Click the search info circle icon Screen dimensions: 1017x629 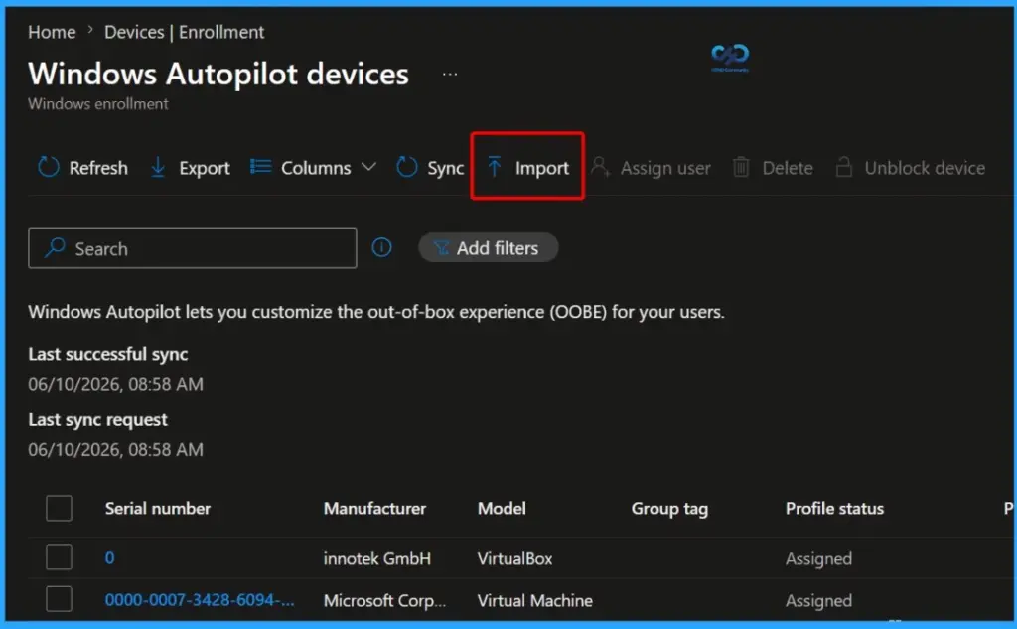(382, 247)
